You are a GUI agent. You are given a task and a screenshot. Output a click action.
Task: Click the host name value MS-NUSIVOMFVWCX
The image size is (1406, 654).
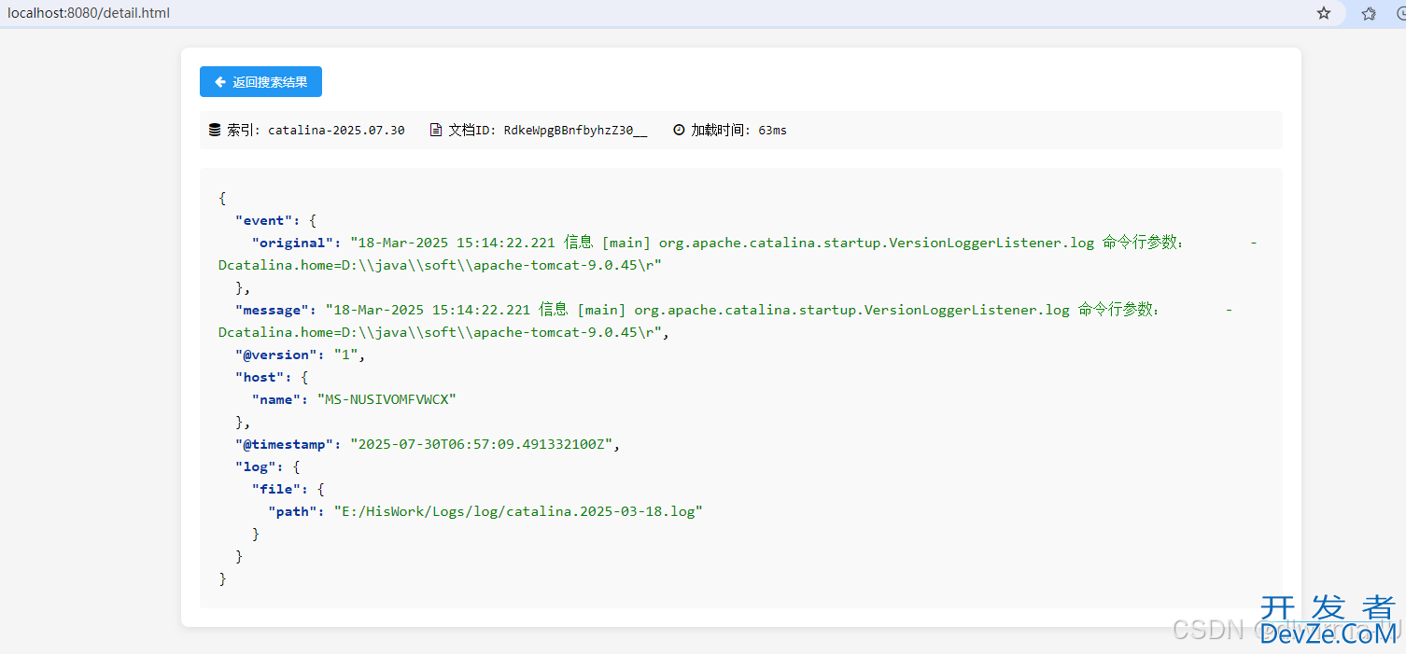[x=387, y=399]
